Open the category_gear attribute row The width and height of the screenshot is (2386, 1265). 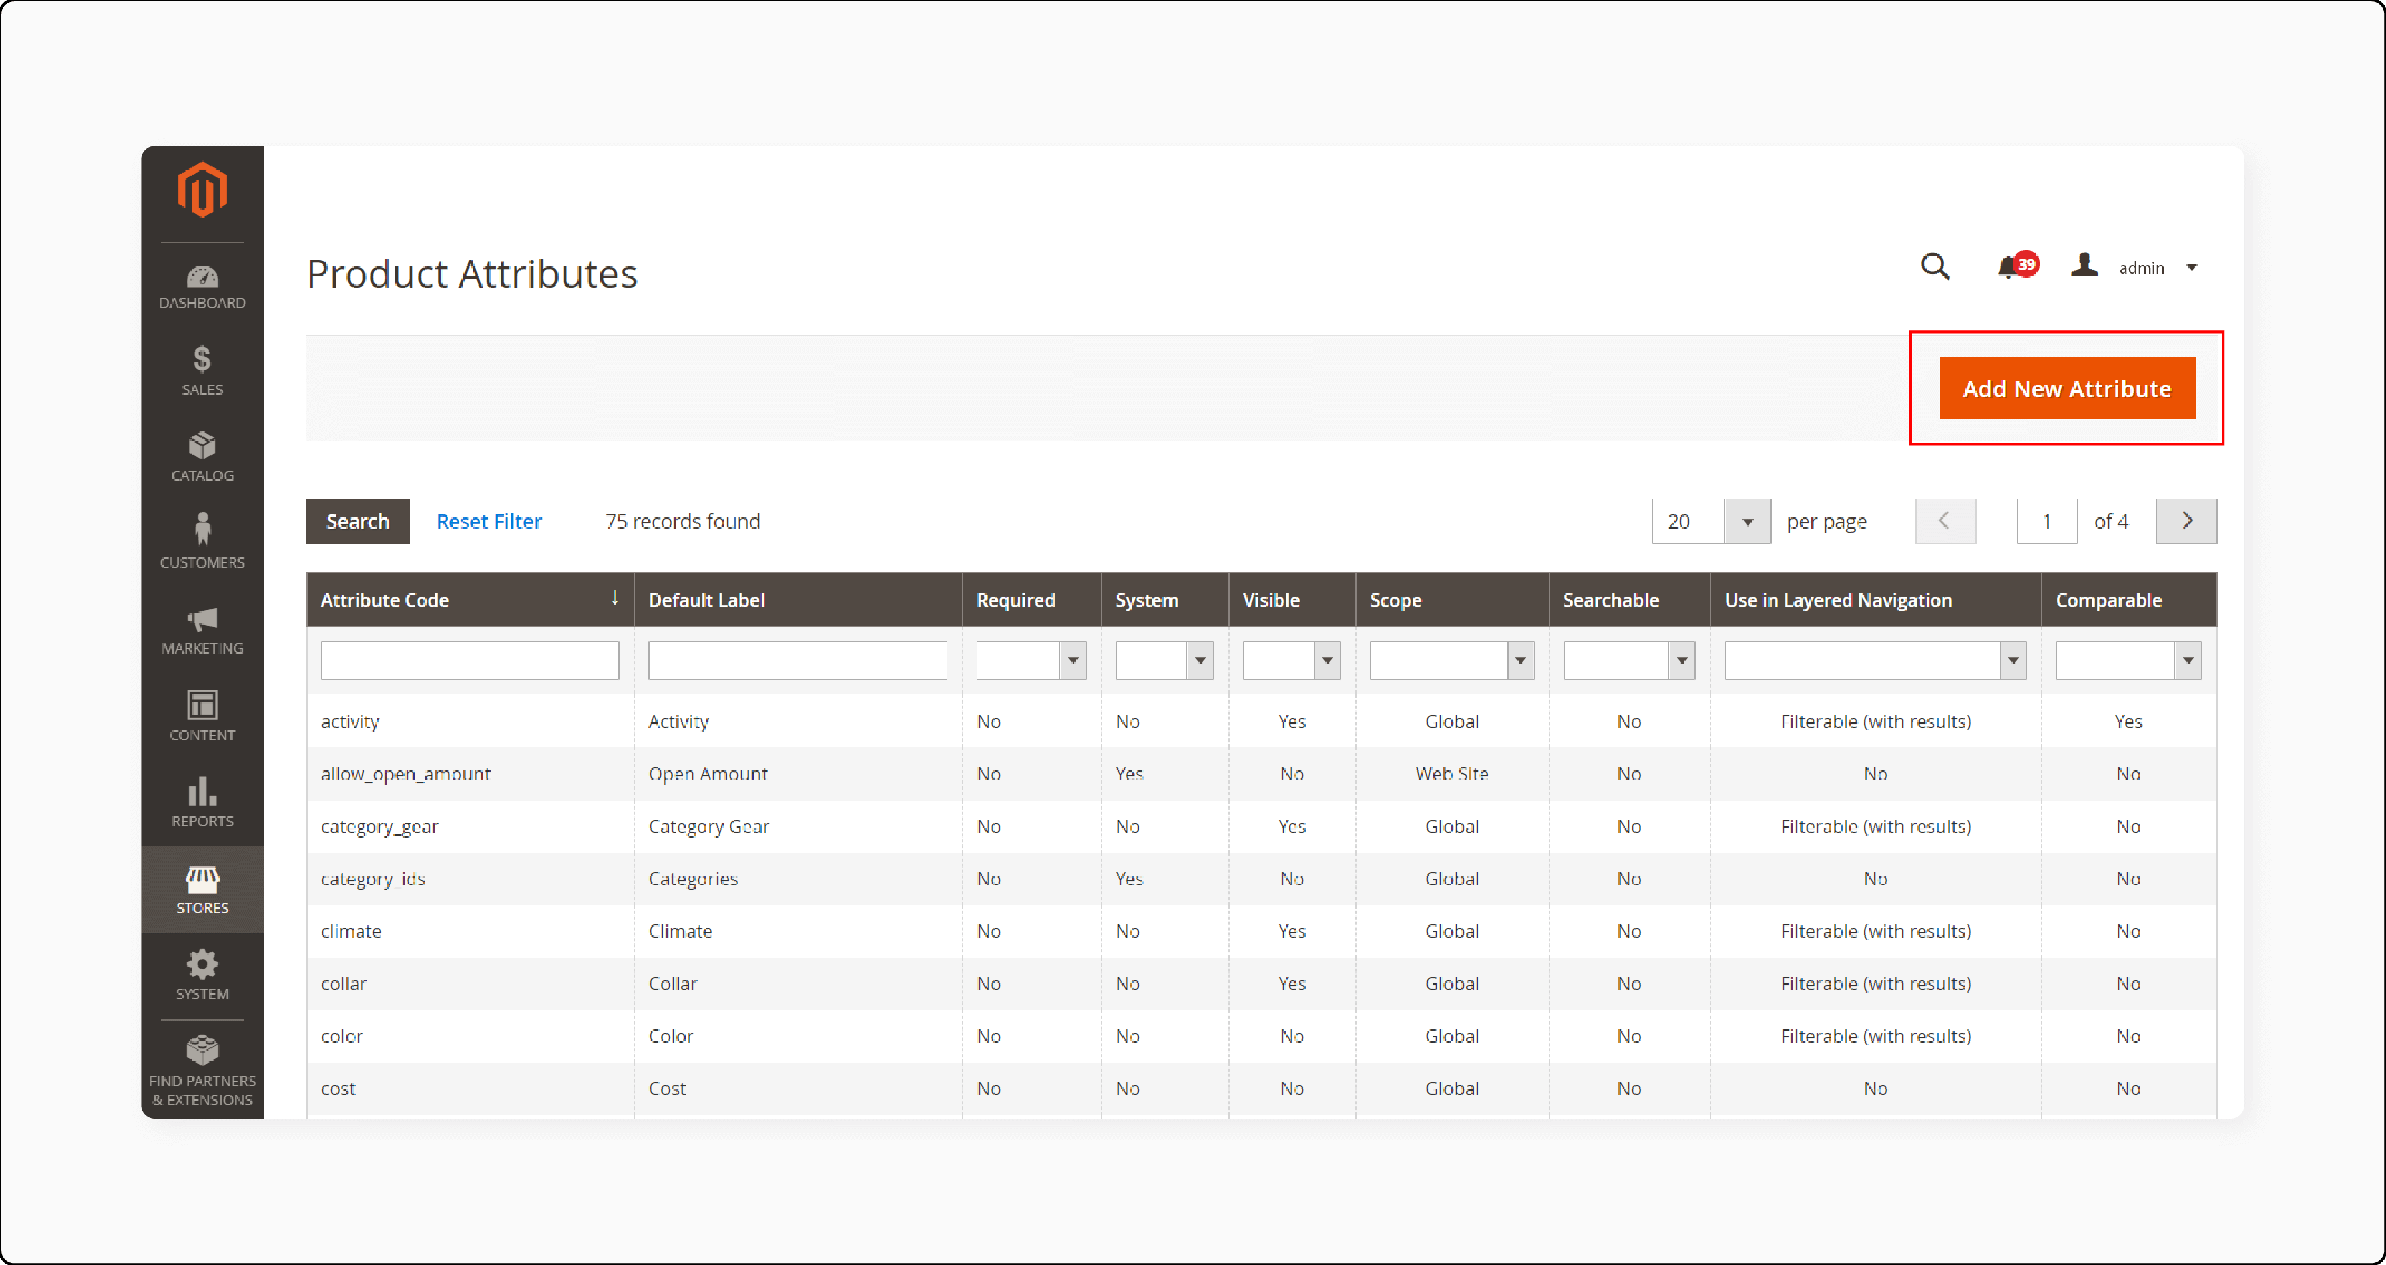[x=1261, y=826]
